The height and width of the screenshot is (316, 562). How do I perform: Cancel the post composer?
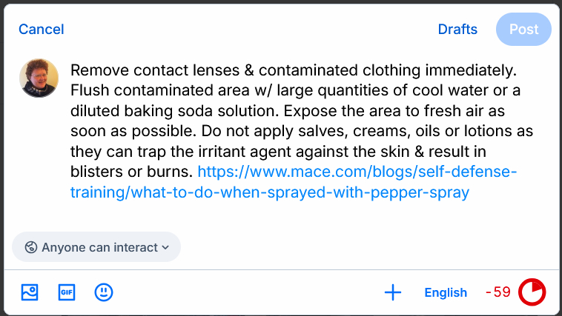point(42,30)
